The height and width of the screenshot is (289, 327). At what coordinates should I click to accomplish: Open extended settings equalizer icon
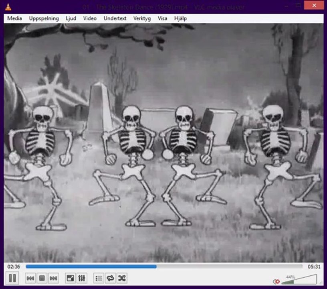tap(81, 278)
